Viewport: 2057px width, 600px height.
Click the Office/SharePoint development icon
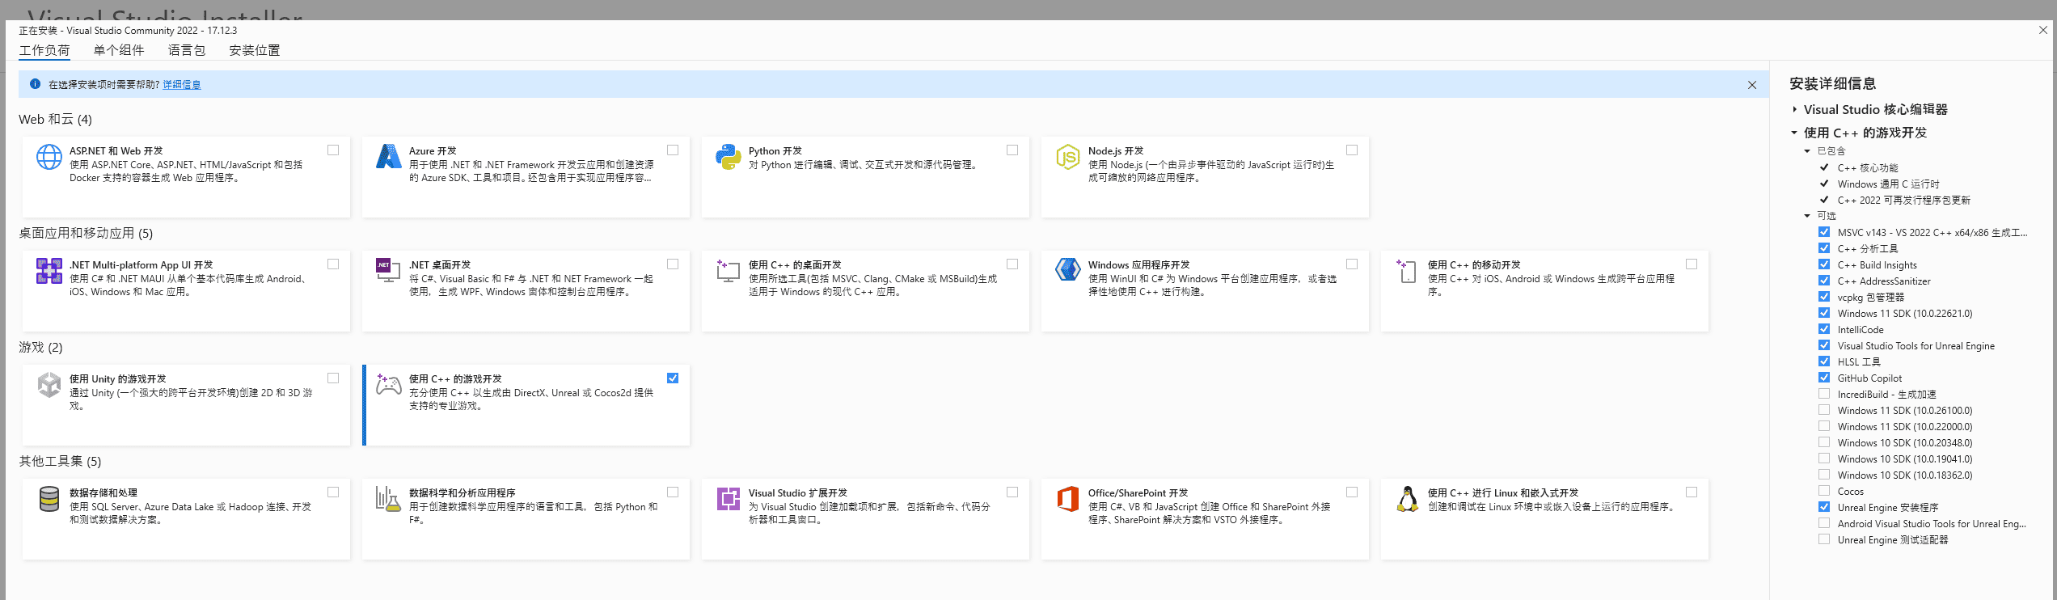click(x=1068, y=499)
